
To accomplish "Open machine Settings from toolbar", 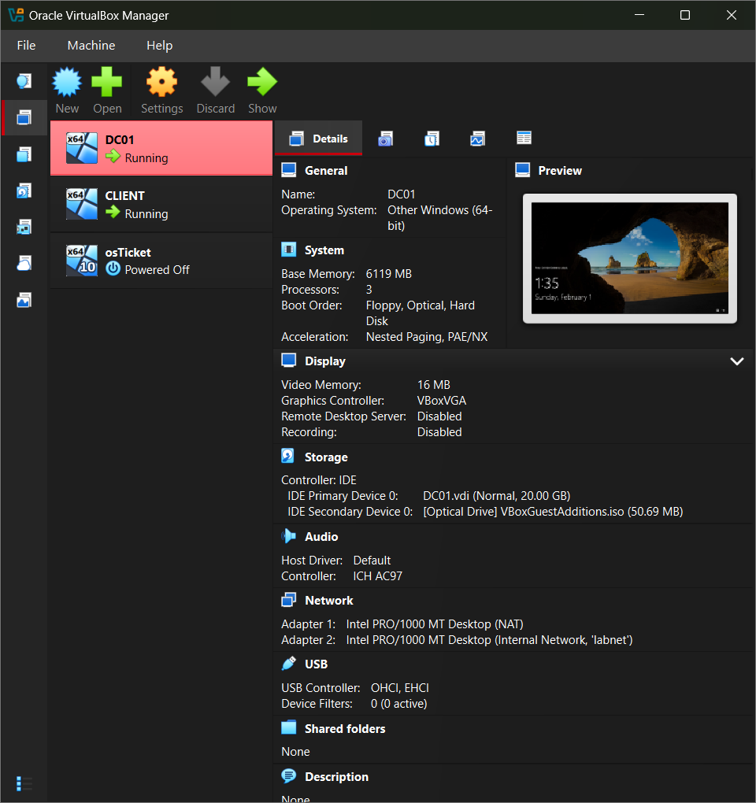I will point(162,91).
